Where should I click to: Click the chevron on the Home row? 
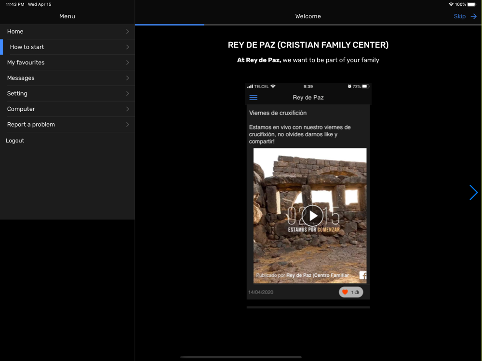click(128, 31)
